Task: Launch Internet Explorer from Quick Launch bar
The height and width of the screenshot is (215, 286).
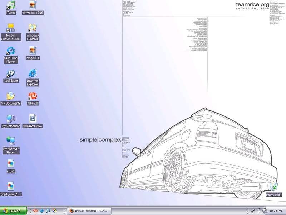Action: pos(42,211)
